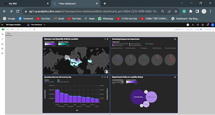Click the redo arrow in the toolbar
Screen dimensions: 215x115
coord(26,29)
